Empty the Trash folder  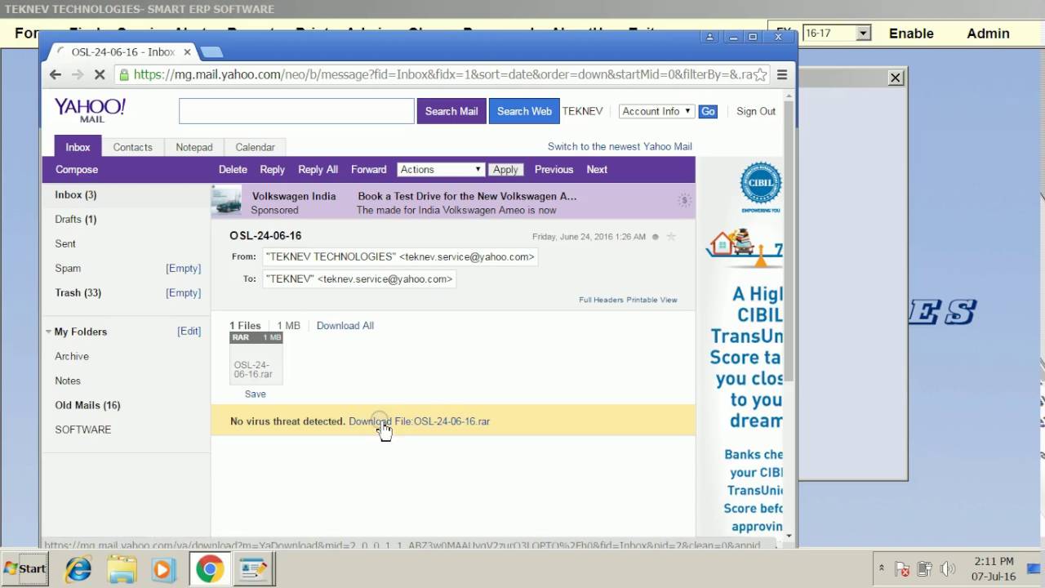point(183,292)
